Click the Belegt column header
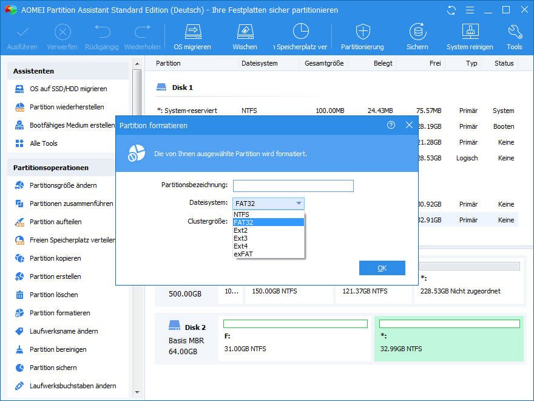The width and height of the screenshot is (534, 401). tap(383, 63)
